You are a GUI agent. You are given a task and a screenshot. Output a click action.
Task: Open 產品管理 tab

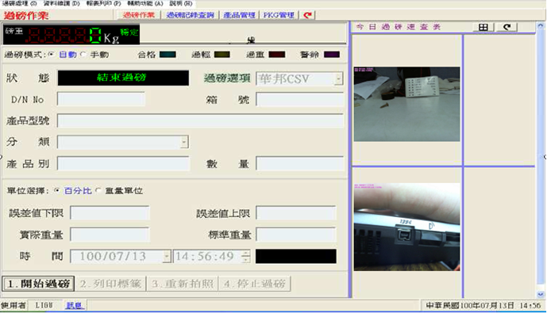coord(239,15)
